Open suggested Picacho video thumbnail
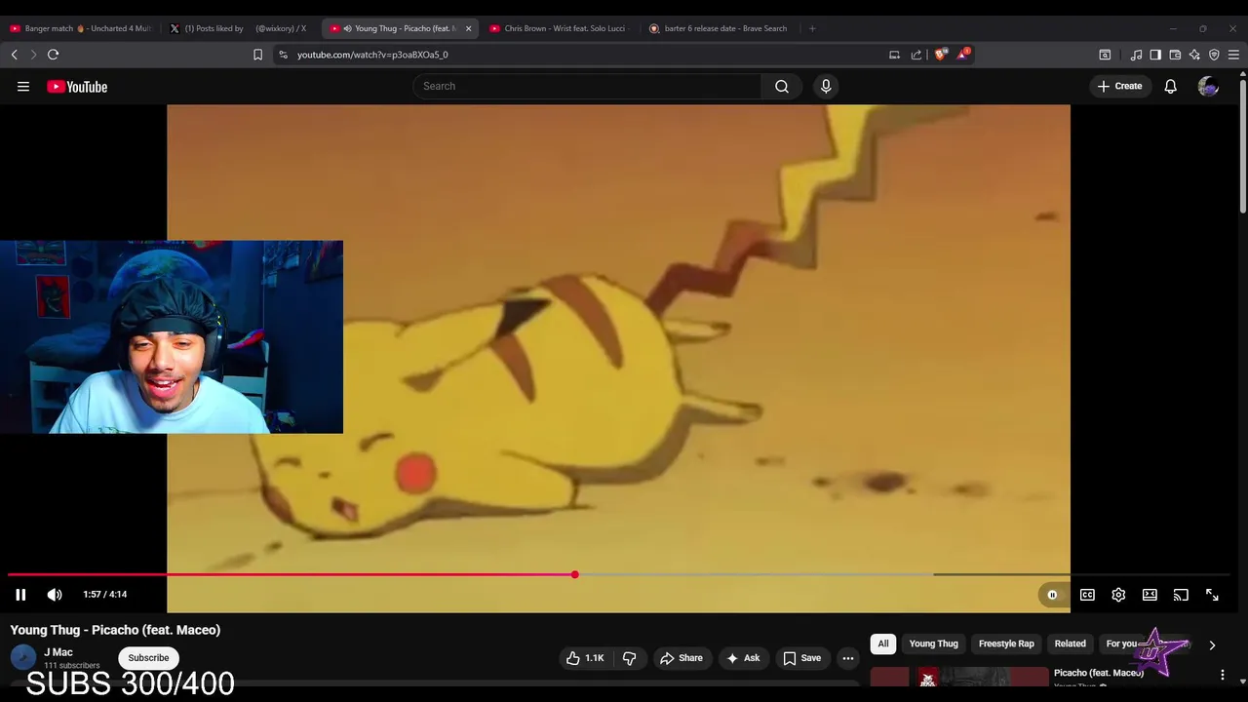This screenshot has height=702, width=1248. 959,677
